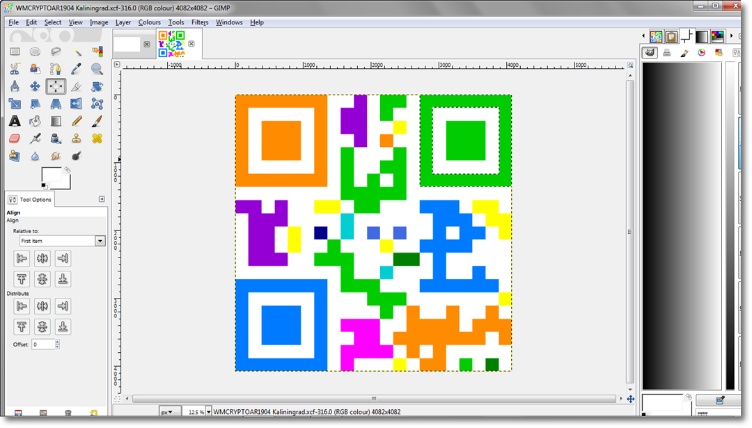Screen dimensions: 752x428
Task: Select the Smudge tool
Action: (56, 157)
